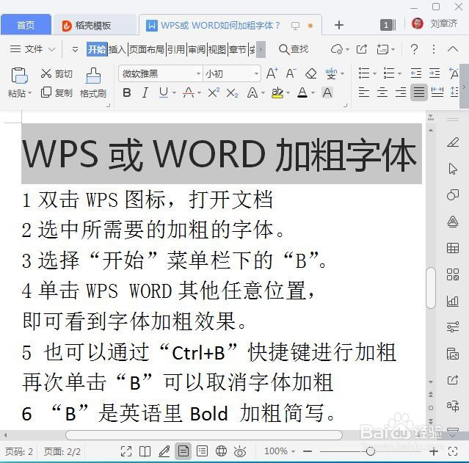Switch to 视图 ribbon tab
The image size is (469, 463).
point(217,49)
